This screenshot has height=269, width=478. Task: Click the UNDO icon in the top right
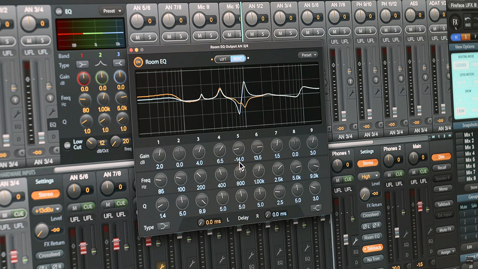point(468,22)
